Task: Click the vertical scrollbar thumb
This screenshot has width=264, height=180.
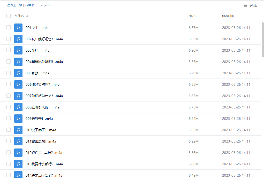Action: [262, 39]
